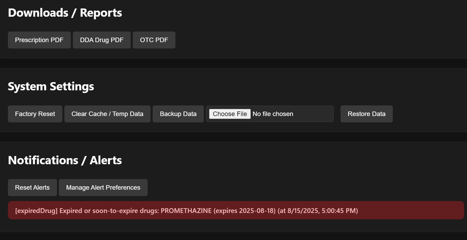Click the DDA Drug PDF button
Viewport: 467px width, 240px height.
click(x=102, y=40)
